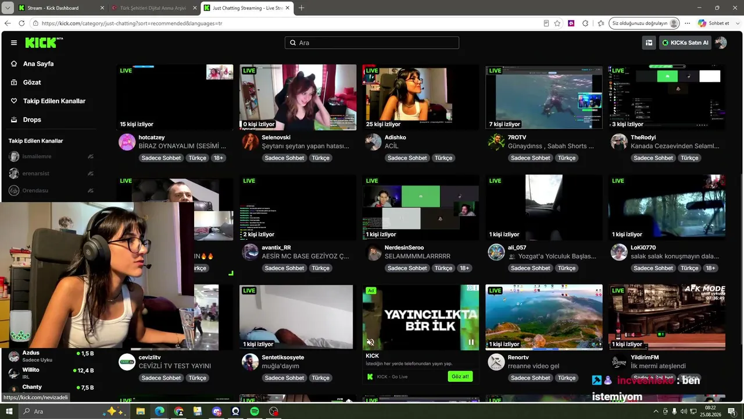Screen dimensions: 744x419
Task: Open 7ROTV channel avatar
Action: tap(496, 142)
